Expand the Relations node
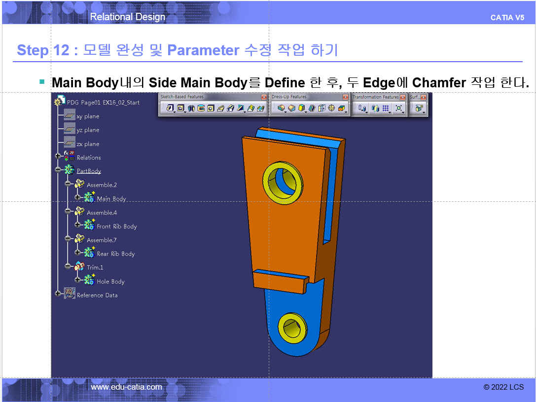 (58, 156)
